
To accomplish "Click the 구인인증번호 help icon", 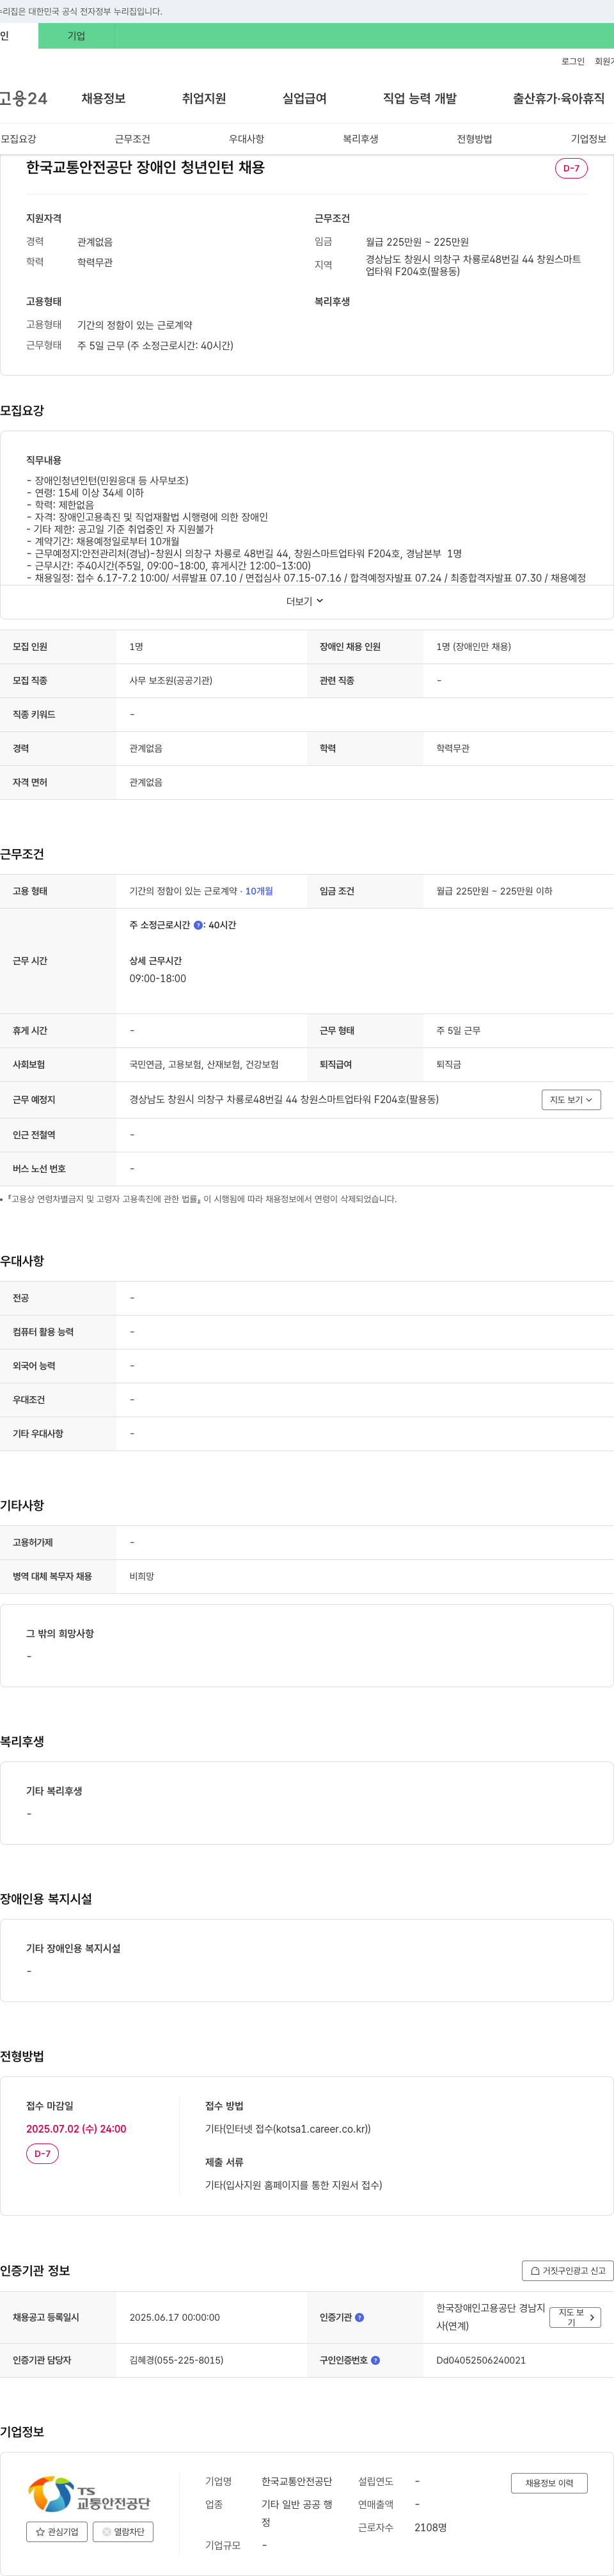I will 375,2360.
